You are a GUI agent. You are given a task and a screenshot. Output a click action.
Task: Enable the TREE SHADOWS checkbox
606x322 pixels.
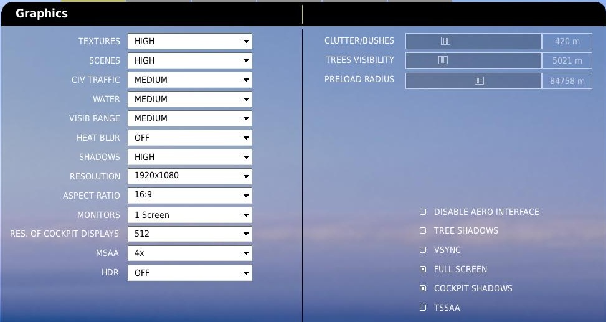click(423, 230)
